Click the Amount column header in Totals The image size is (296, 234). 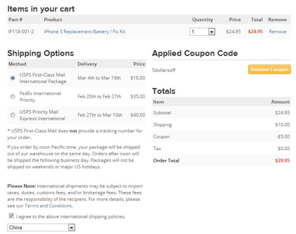coord(280,102)
